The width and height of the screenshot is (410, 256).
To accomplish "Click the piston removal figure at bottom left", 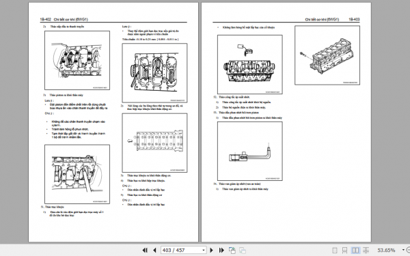I will tap(77, 174).
